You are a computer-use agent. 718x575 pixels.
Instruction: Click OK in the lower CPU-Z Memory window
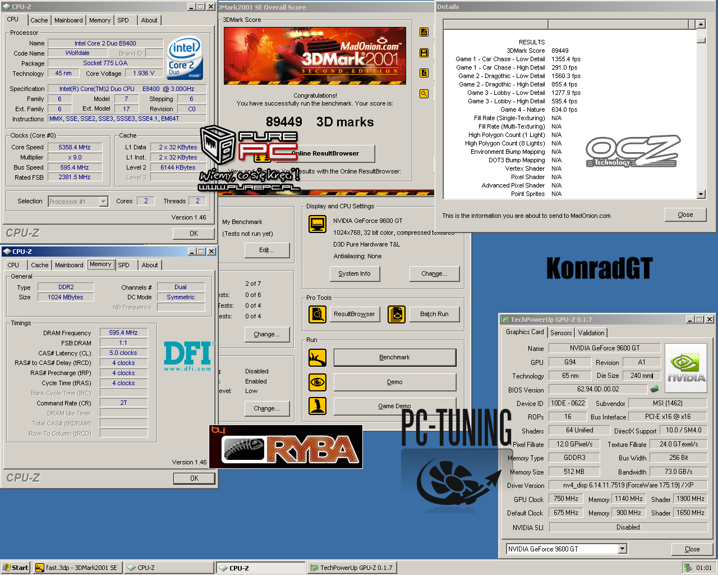(x=194, y=478)
